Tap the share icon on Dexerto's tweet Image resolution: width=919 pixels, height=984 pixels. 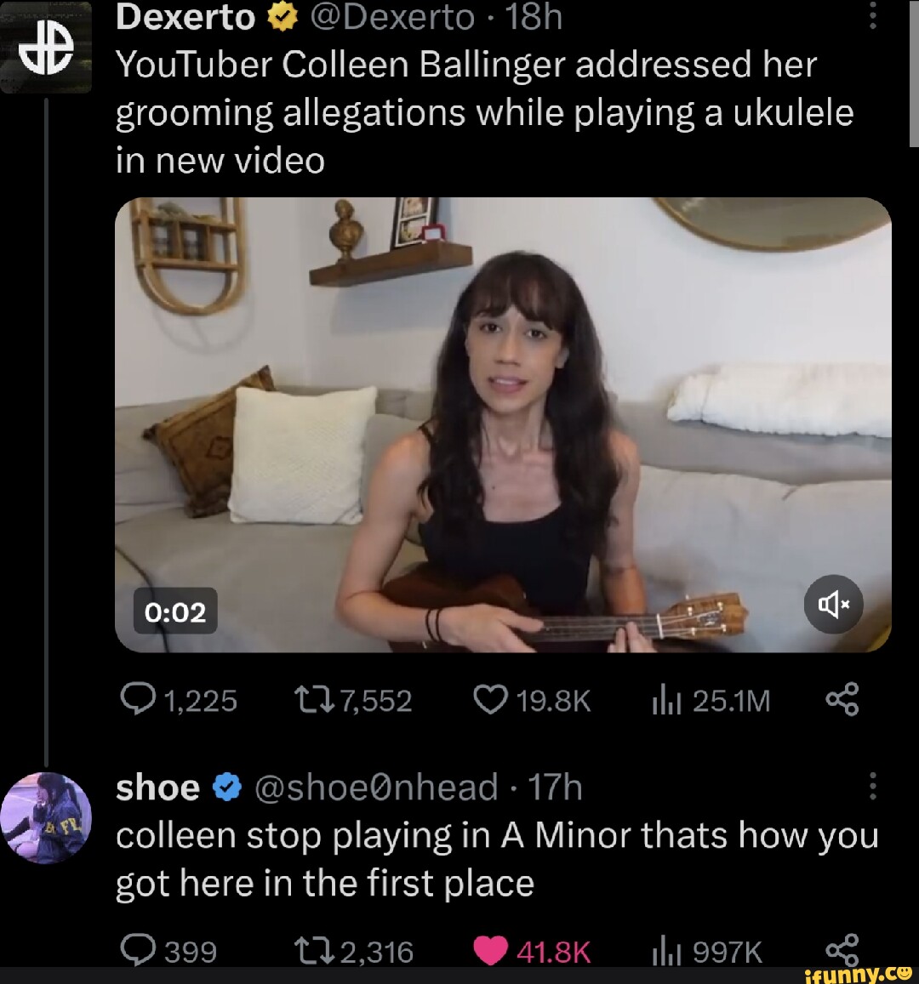[843, 700]
